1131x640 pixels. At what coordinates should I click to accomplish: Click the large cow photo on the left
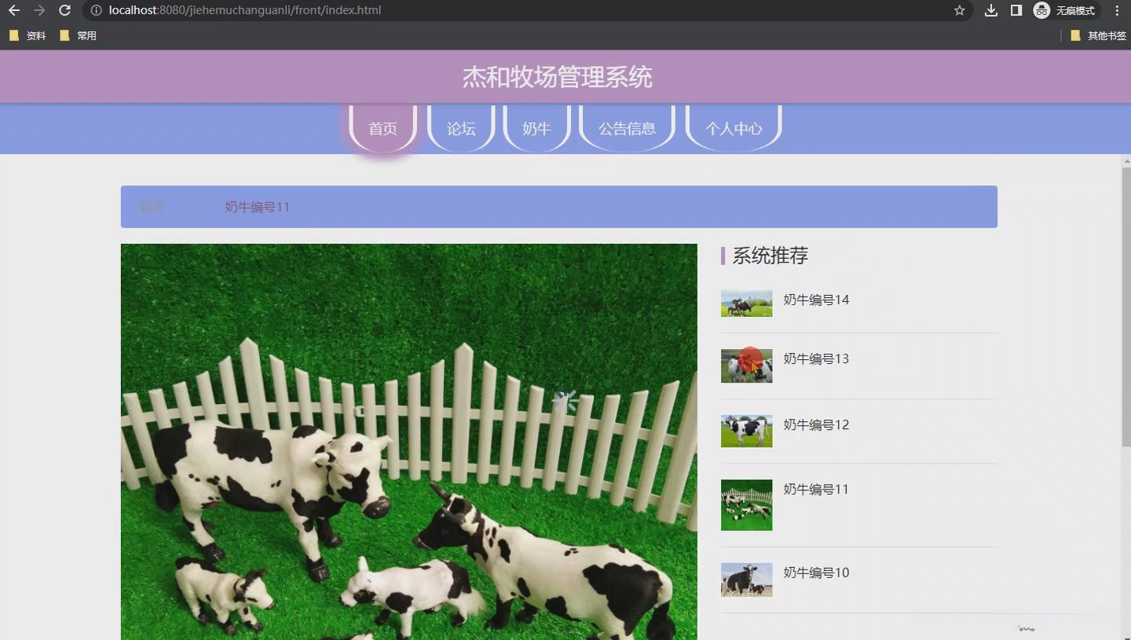pos(408,439)
